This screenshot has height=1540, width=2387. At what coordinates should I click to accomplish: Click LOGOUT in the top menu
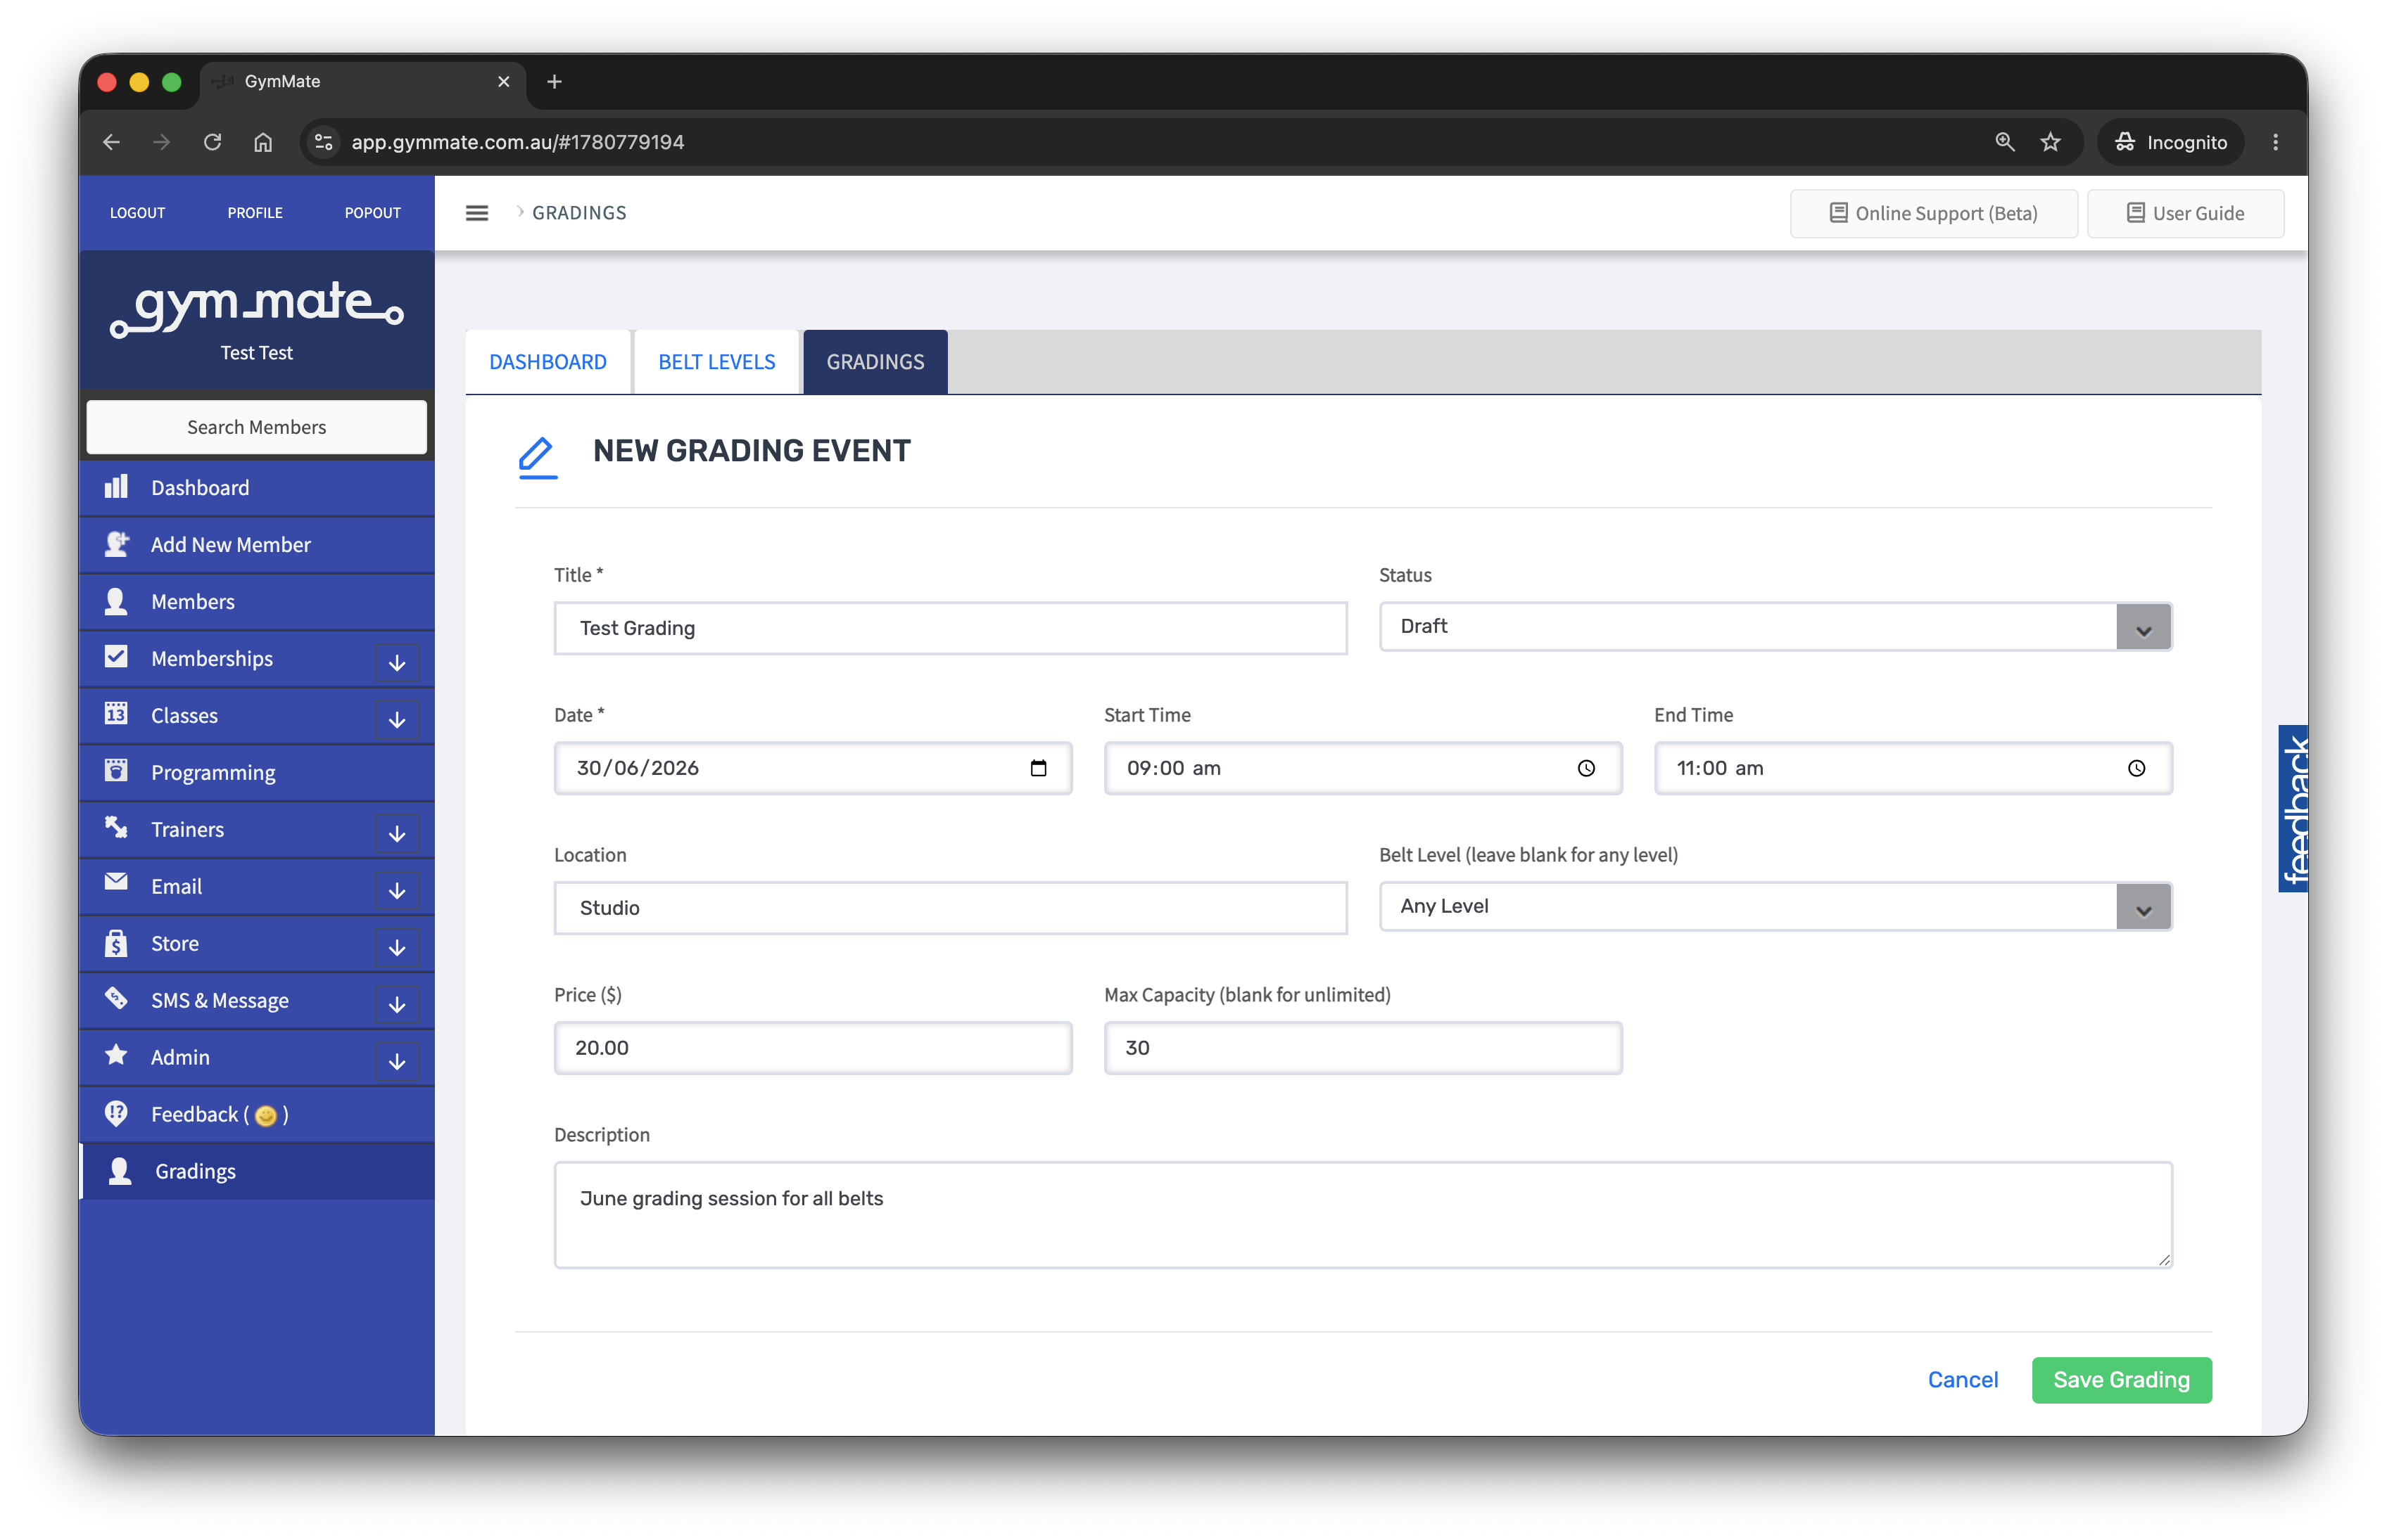[138, 213]
